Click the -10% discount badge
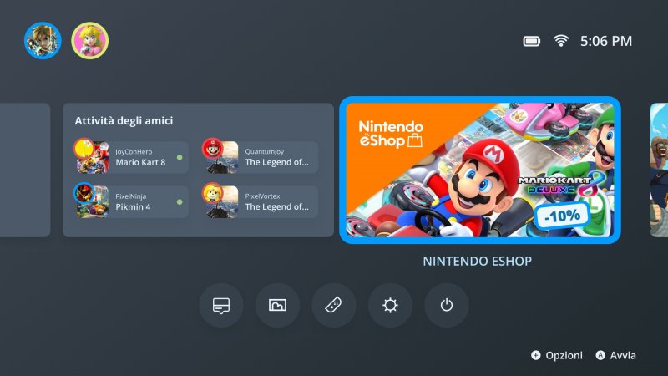 coord(562,216)
